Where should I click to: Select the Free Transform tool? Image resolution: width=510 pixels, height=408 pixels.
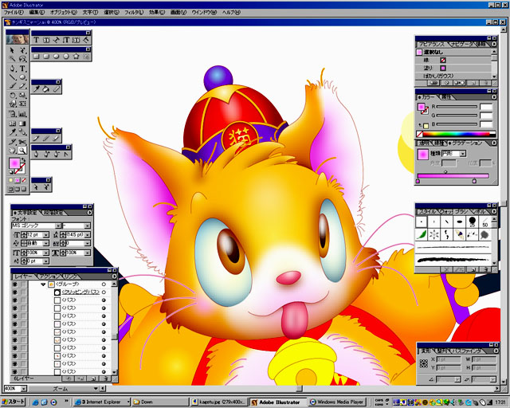[x=22, y=104]
